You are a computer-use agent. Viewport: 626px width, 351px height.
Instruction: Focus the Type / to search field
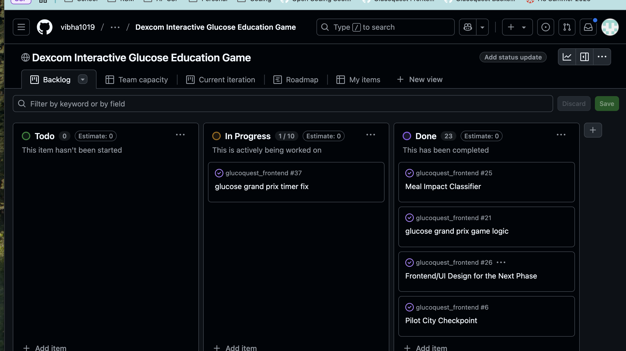coord(385,27)
